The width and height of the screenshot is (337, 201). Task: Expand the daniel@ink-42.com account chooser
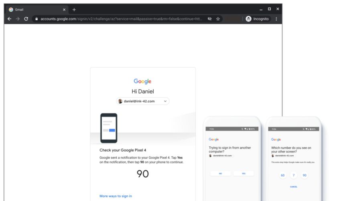click(x=143, y=101)
